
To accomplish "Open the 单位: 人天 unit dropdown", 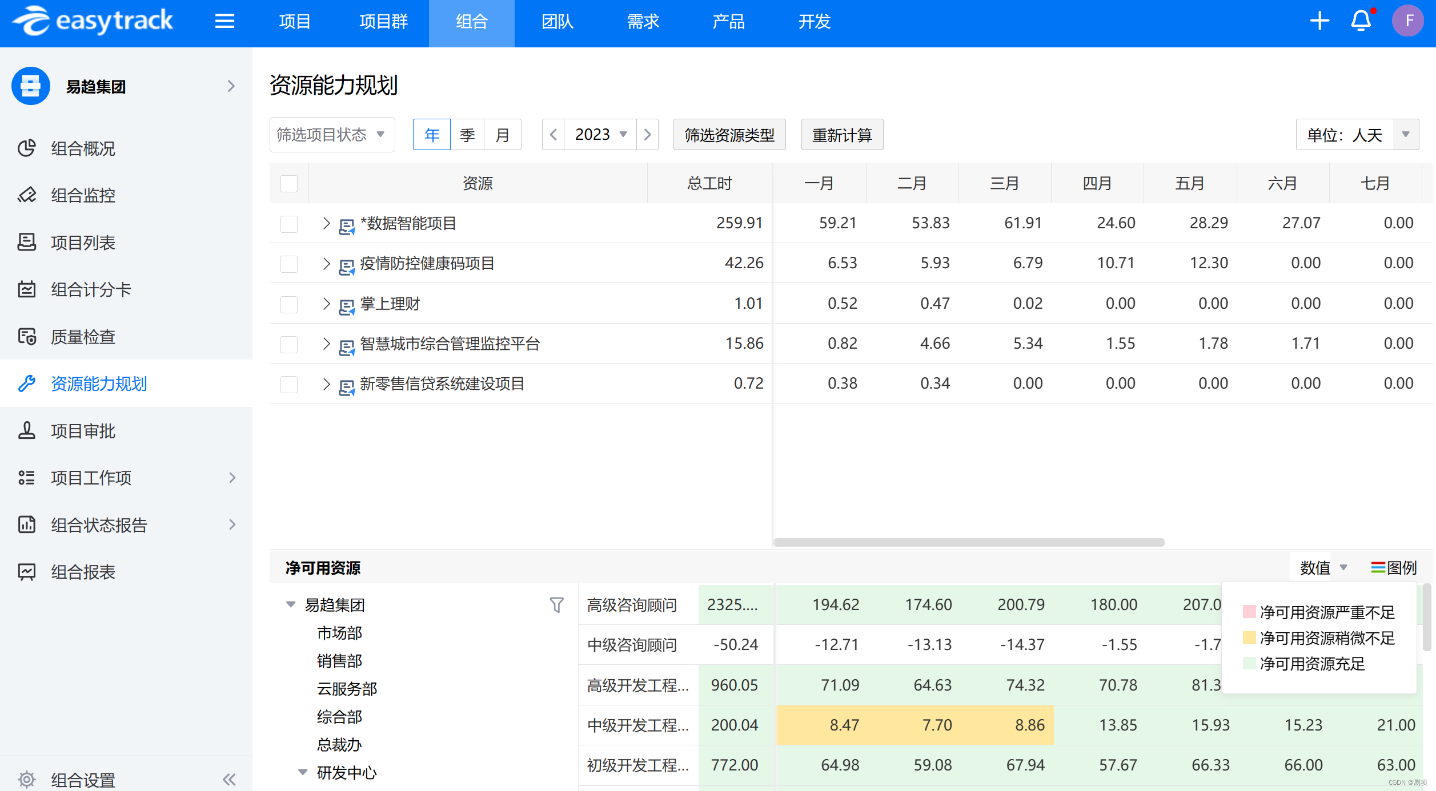I will coord(1357,135).
